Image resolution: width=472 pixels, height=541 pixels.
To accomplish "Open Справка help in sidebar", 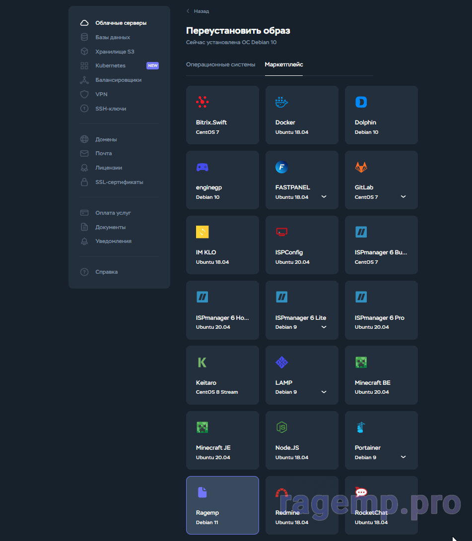I will pyautogui.click(x=106, y=272).
